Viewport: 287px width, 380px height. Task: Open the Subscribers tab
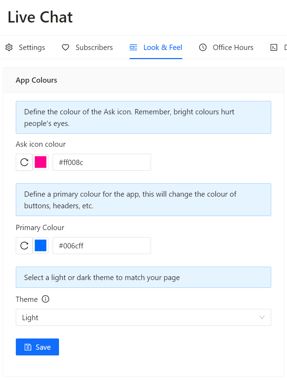coord(94,47)
